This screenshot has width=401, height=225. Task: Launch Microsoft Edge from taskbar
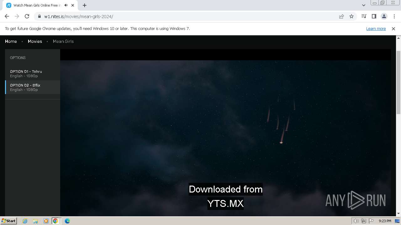tap(67, 221)
